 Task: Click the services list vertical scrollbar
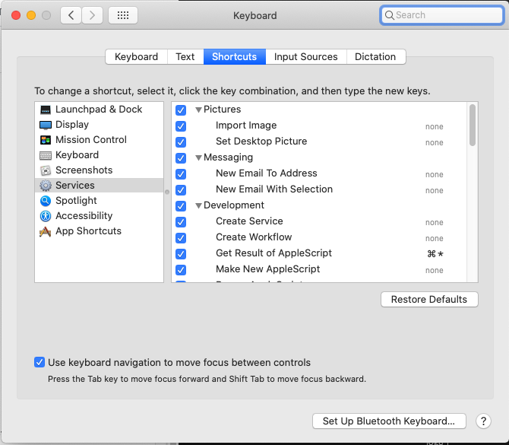[x=473, y=126]
